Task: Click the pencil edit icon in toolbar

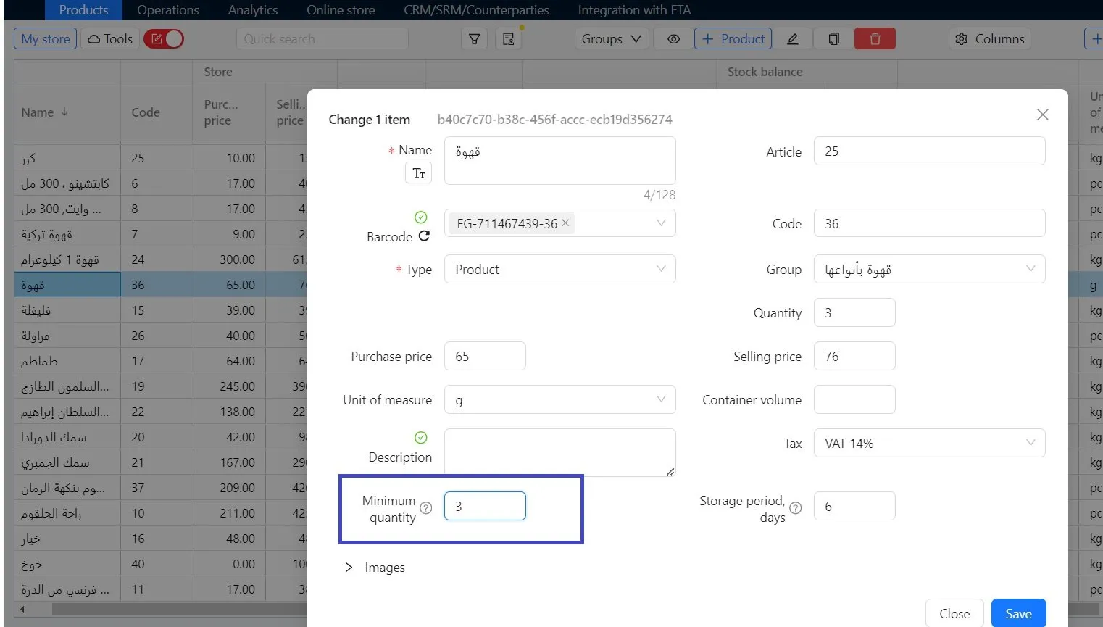Action: [x=793, y=39]
